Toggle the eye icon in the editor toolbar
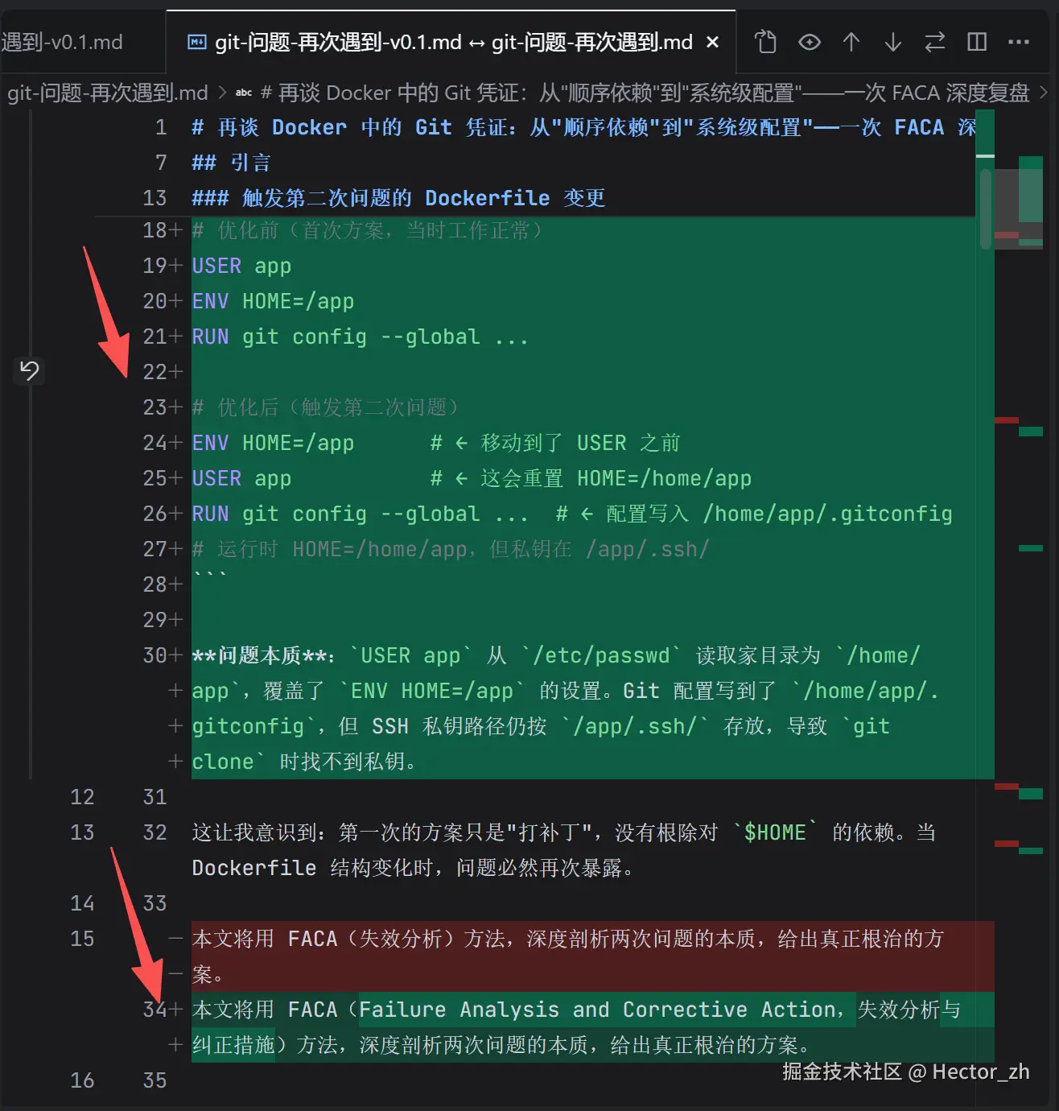This screenshot has height=1111, width=1059. click(810, 42)
